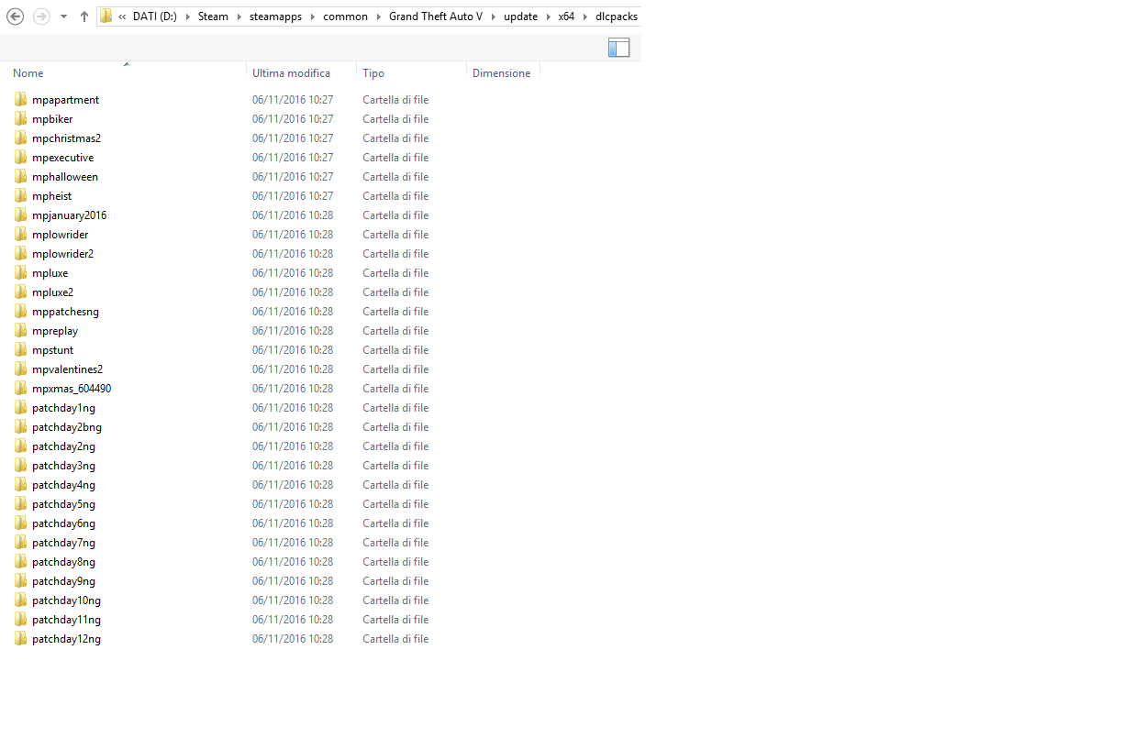Go to the x64 breadcrumb link
The image size is (1135, 749).
click(x=566, y=16)
